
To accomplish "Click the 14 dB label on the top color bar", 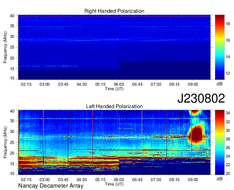I will click(228, 57).
